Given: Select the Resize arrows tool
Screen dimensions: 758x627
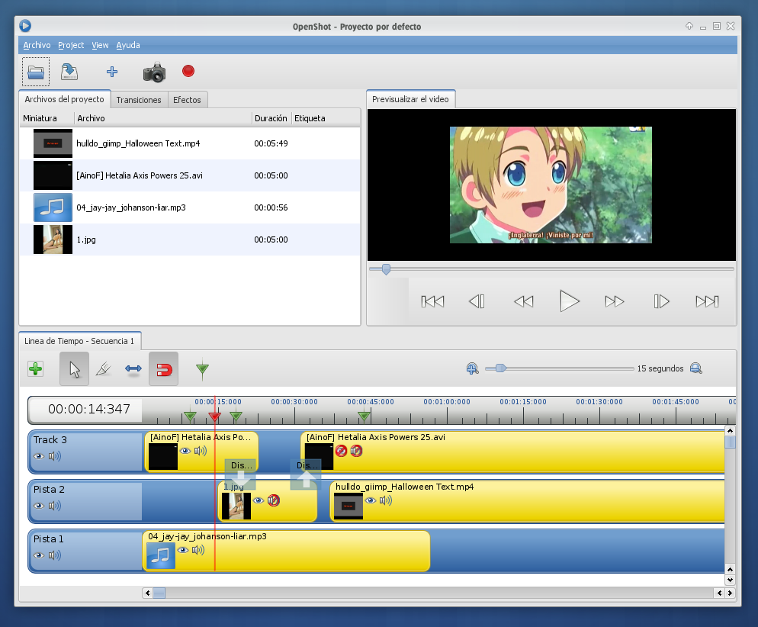Looking at the screenshot, I should click(x=133, y=370).
